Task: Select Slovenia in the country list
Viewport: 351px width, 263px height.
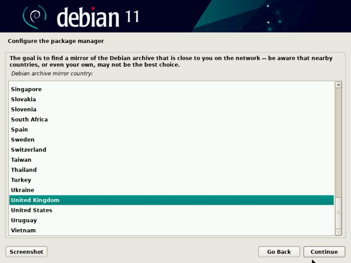Action: click(x=23, y=110)
